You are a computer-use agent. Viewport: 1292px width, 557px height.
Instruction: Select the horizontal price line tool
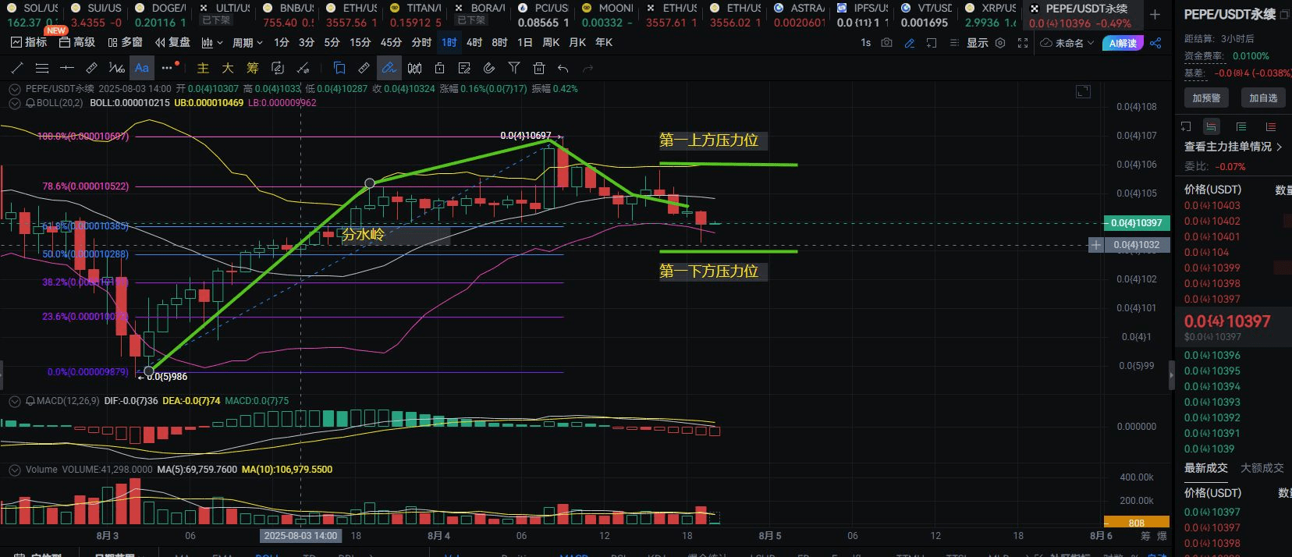tap(67, 68)
